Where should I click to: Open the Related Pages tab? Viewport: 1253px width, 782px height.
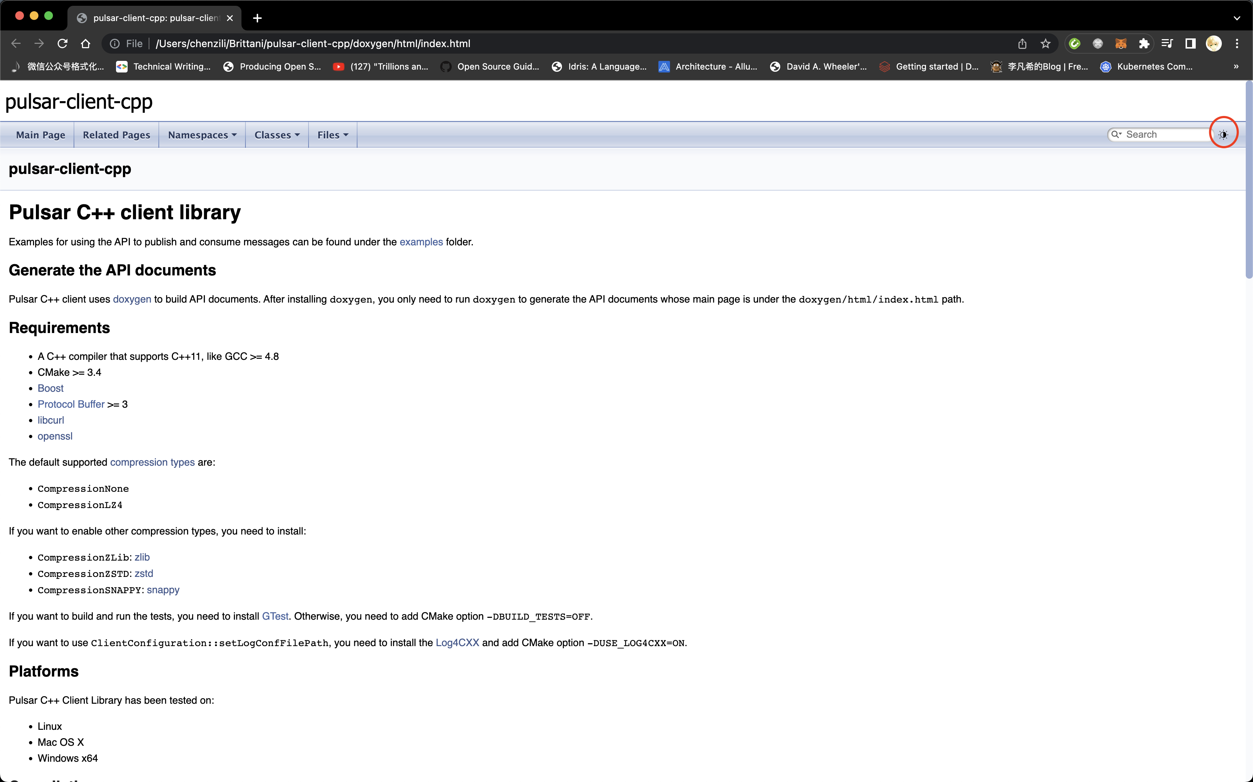[x=116, y=135]
